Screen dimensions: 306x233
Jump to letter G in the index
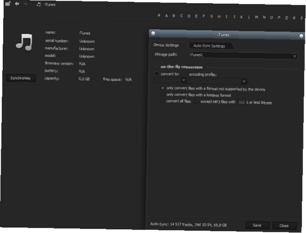tap(211, 17)
